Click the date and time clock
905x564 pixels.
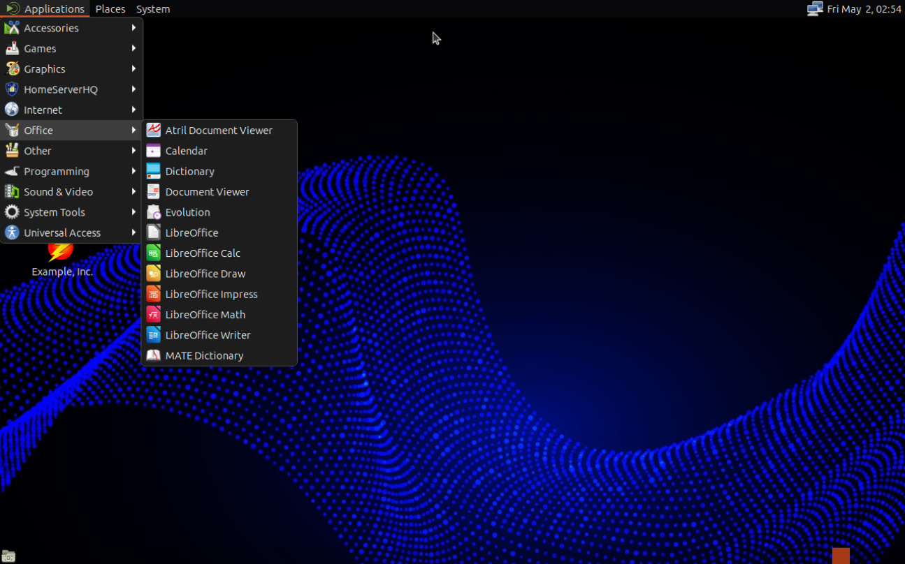coord(864,9)
